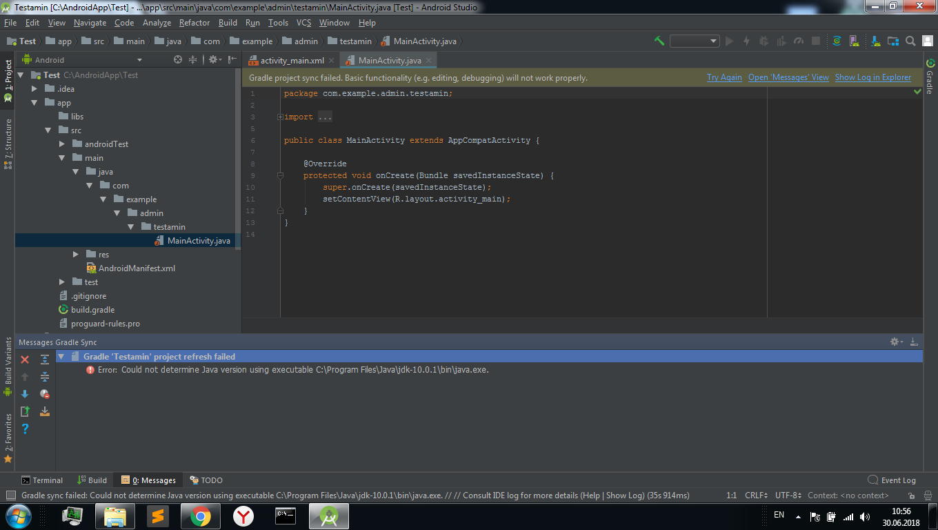Viewport: 938px width, 530px height.
Task: Click the Run play icon in toolbar
Action: click(729, 41)
